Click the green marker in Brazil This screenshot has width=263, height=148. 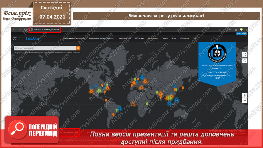pos(117,110)
